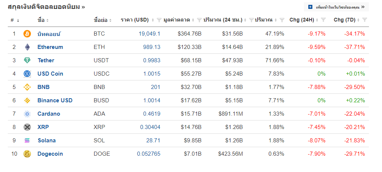Click the Bitcoin price 19,049.1
This screenshot has width=382, height=172.
[149, 34]
